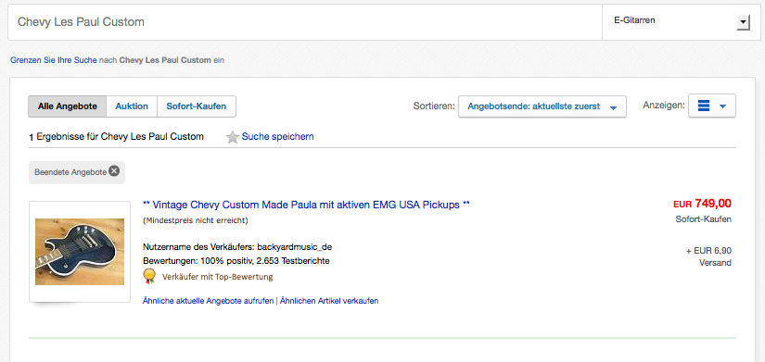765x362 pixels.
Task: Remove the Beendete Angebote filter with X
Action: coord(114,171)
